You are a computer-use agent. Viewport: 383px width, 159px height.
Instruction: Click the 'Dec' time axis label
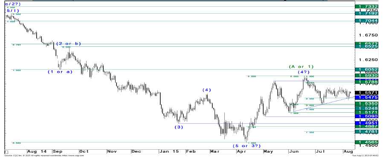click(x=136, y=151)
